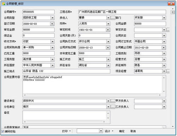Open the 审定时间 date picker
177x136 pixels.
coord(108,30)
